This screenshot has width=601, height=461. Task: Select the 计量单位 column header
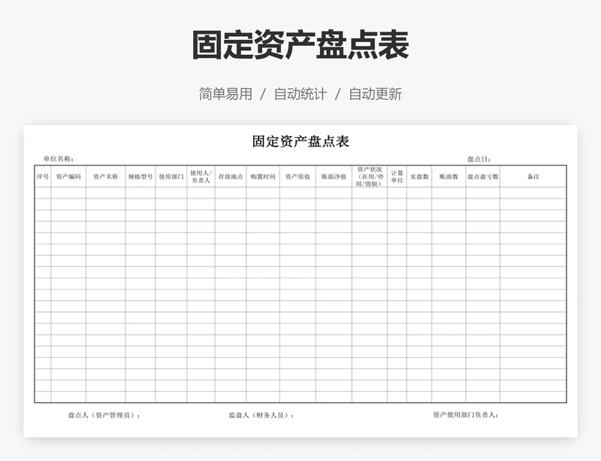pos(397,177)
